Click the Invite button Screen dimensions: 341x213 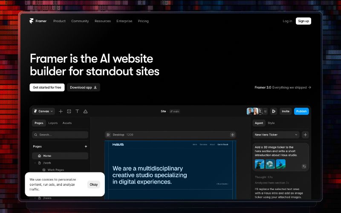286,111
